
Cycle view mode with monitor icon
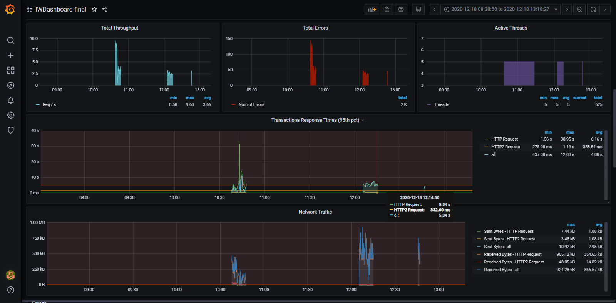click(418, 10)
